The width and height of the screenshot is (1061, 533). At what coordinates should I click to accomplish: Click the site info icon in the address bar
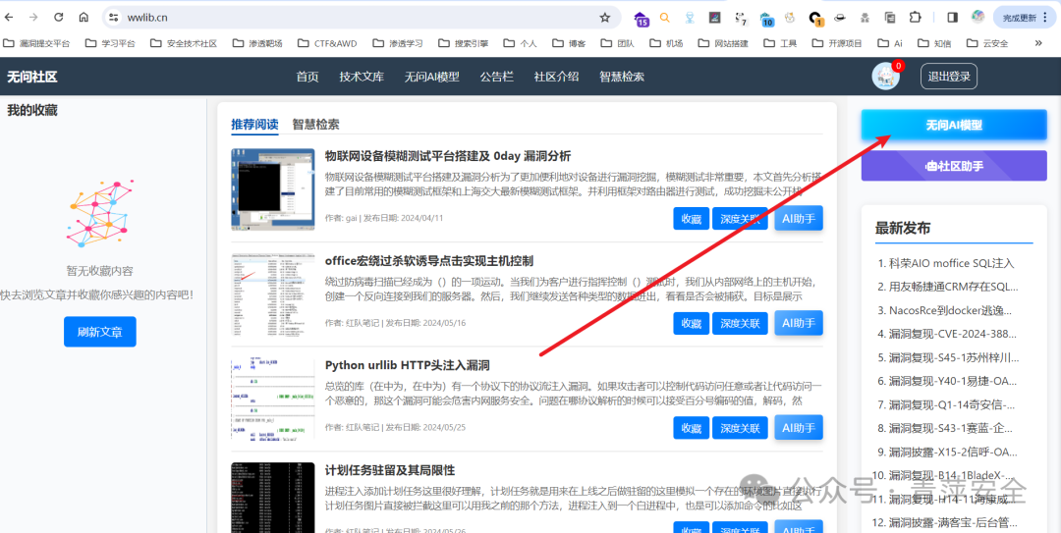[x=113, y=18]
